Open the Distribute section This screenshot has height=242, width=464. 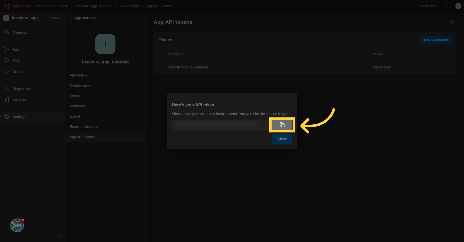(x=20, y=72)
